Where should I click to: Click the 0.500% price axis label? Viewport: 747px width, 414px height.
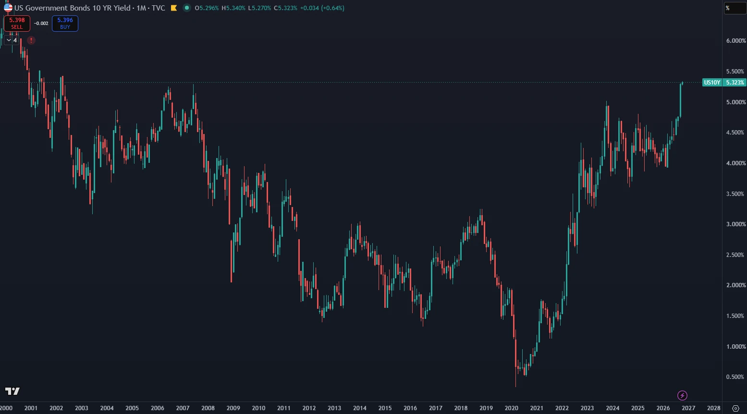[x=736, y=377]
